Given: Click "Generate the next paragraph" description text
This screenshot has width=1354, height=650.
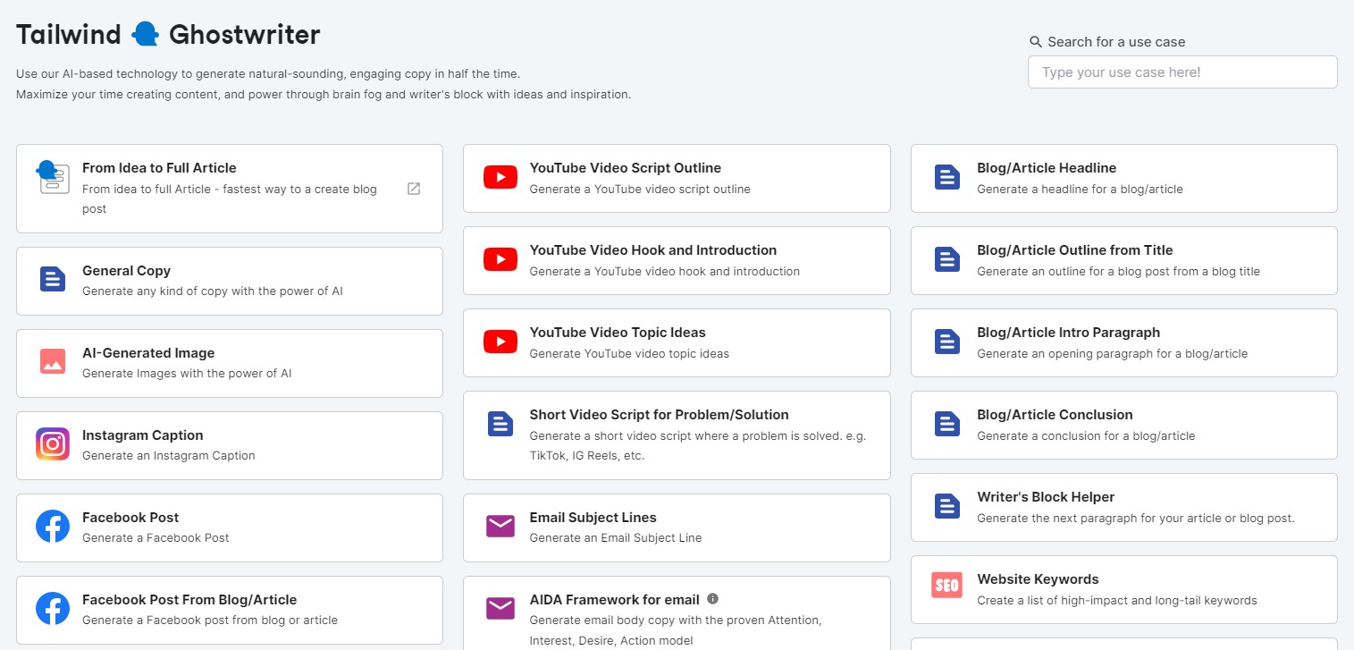Looking at the screenshot, I should point(1136,519).
